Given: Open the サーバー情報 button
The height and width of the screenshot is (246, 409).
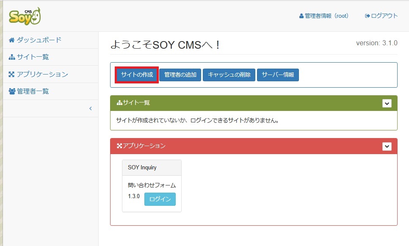Looking at the screenshot, I should tap(278, 75).
